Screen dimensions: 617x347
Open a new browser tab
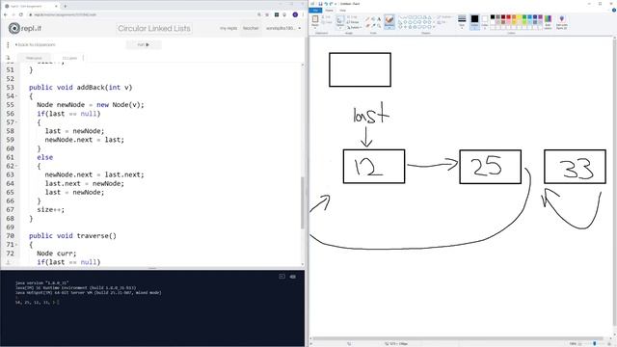pos(66,6)
